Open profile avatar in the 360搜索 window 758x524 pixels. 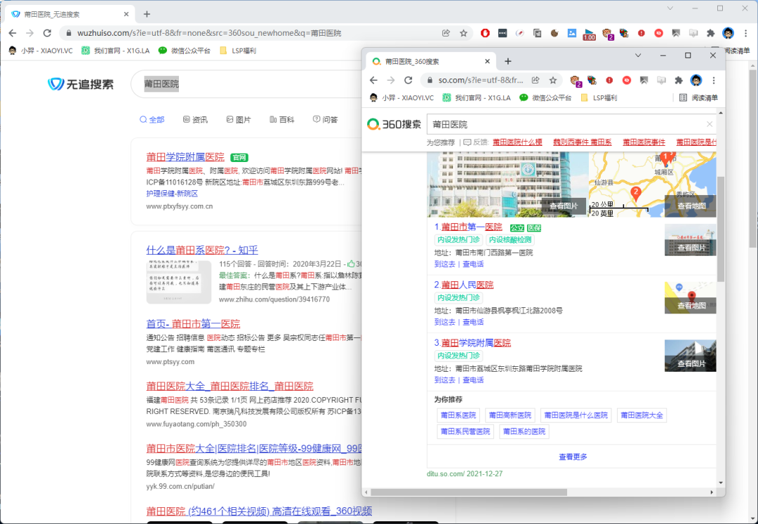pos(696,80)
